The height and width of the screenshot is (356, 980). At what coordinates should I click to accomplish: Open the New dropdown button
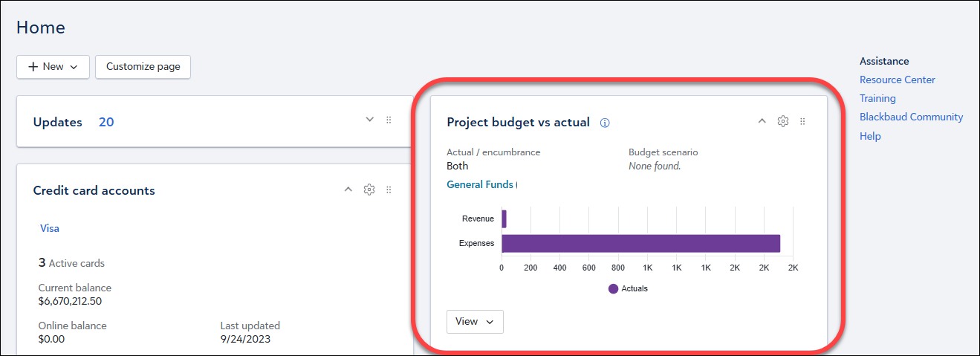[x=53, y=67]
